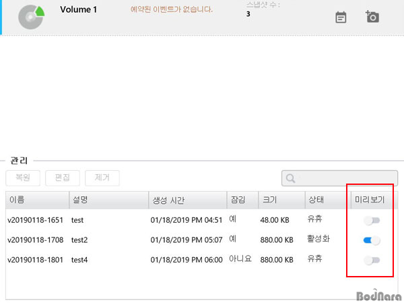This screenshot has height=303, width=404.
Task: Click creation time 01/18/2019 PM 04:51
Action: coord(187,221)
